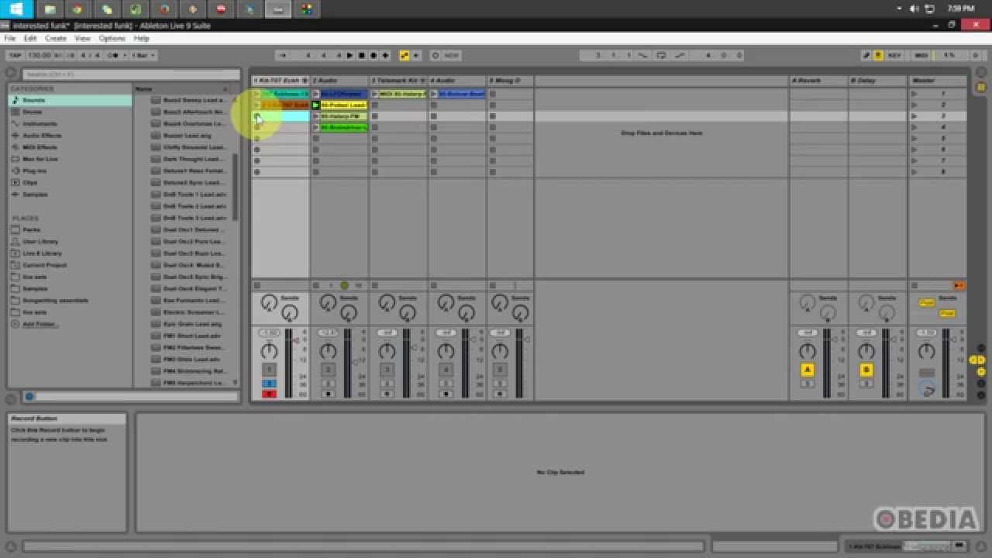Toggle Draw Mode pencil button
The width and height of the screenshot is (992, 558).
(x=866, y=55)
